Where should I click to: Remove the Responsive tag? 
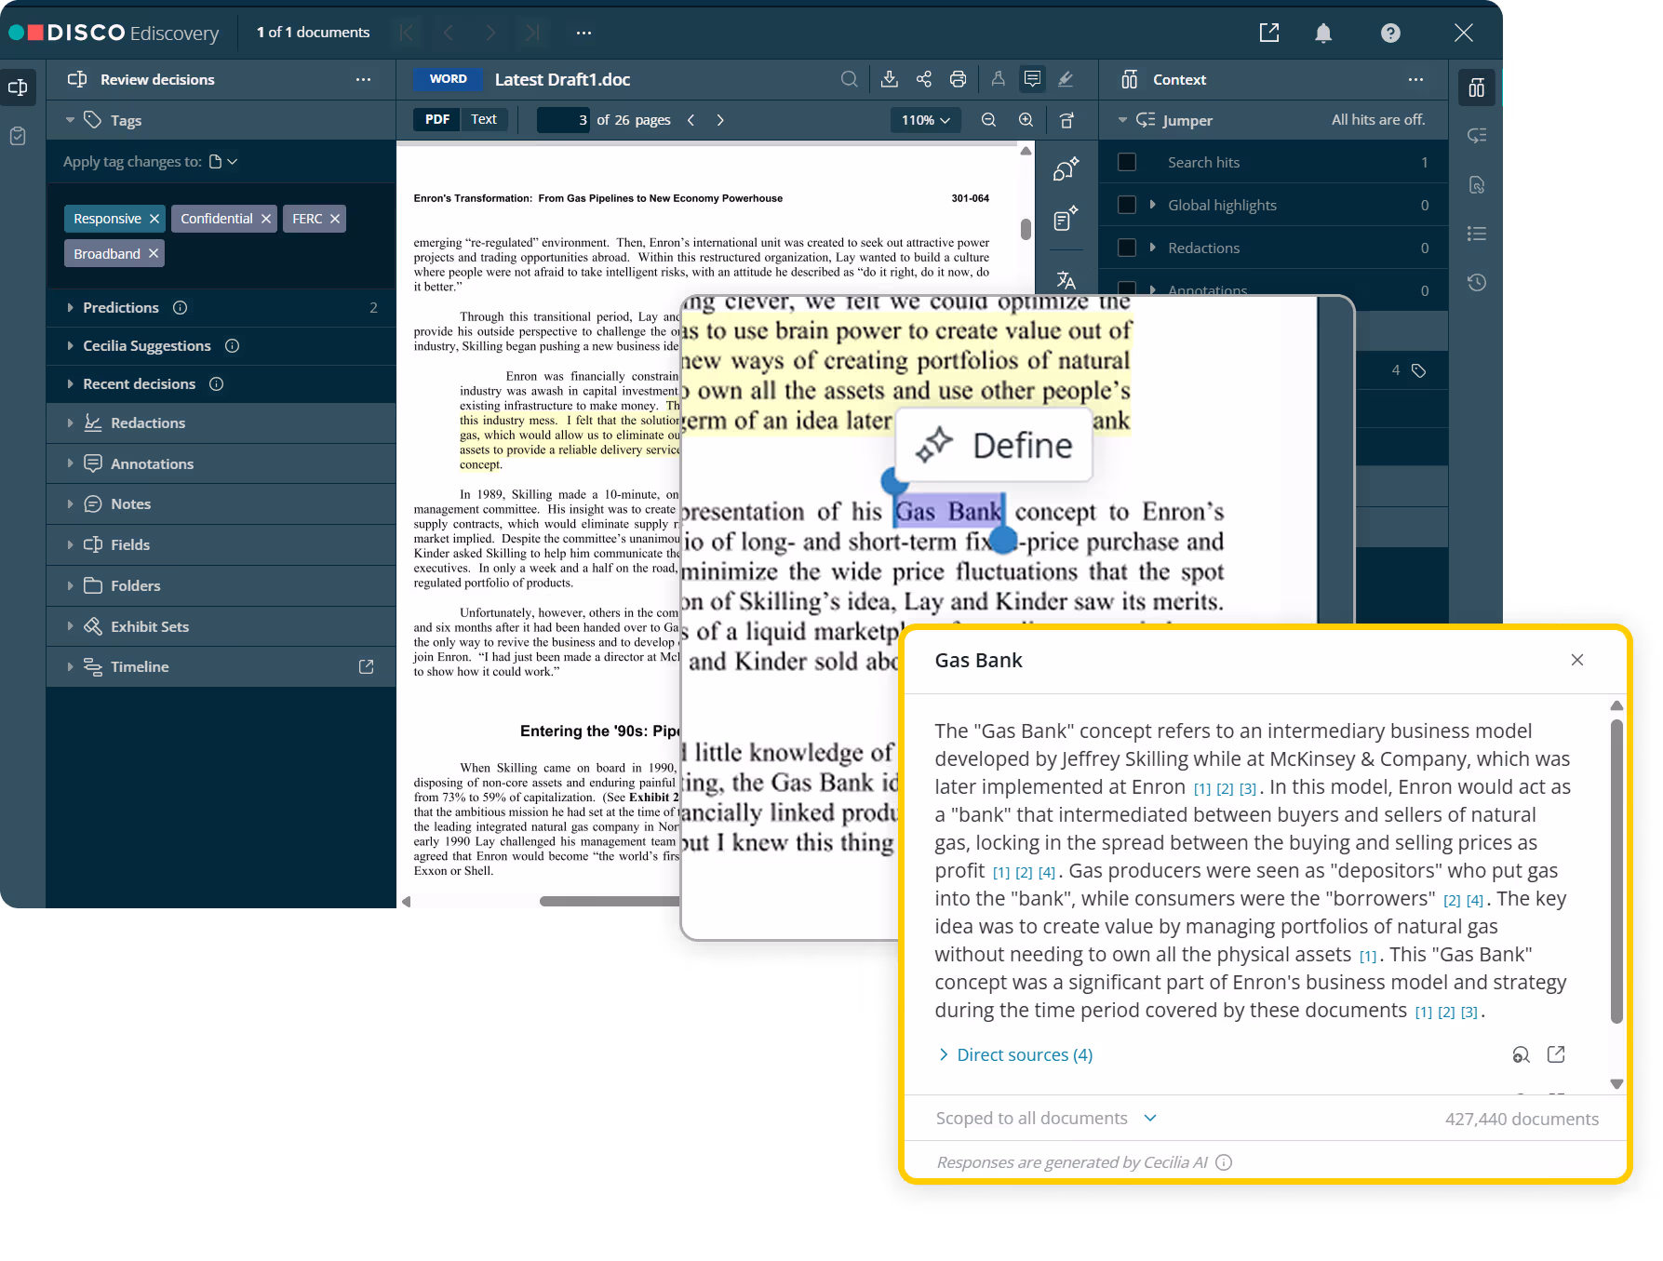coord(154,219)
